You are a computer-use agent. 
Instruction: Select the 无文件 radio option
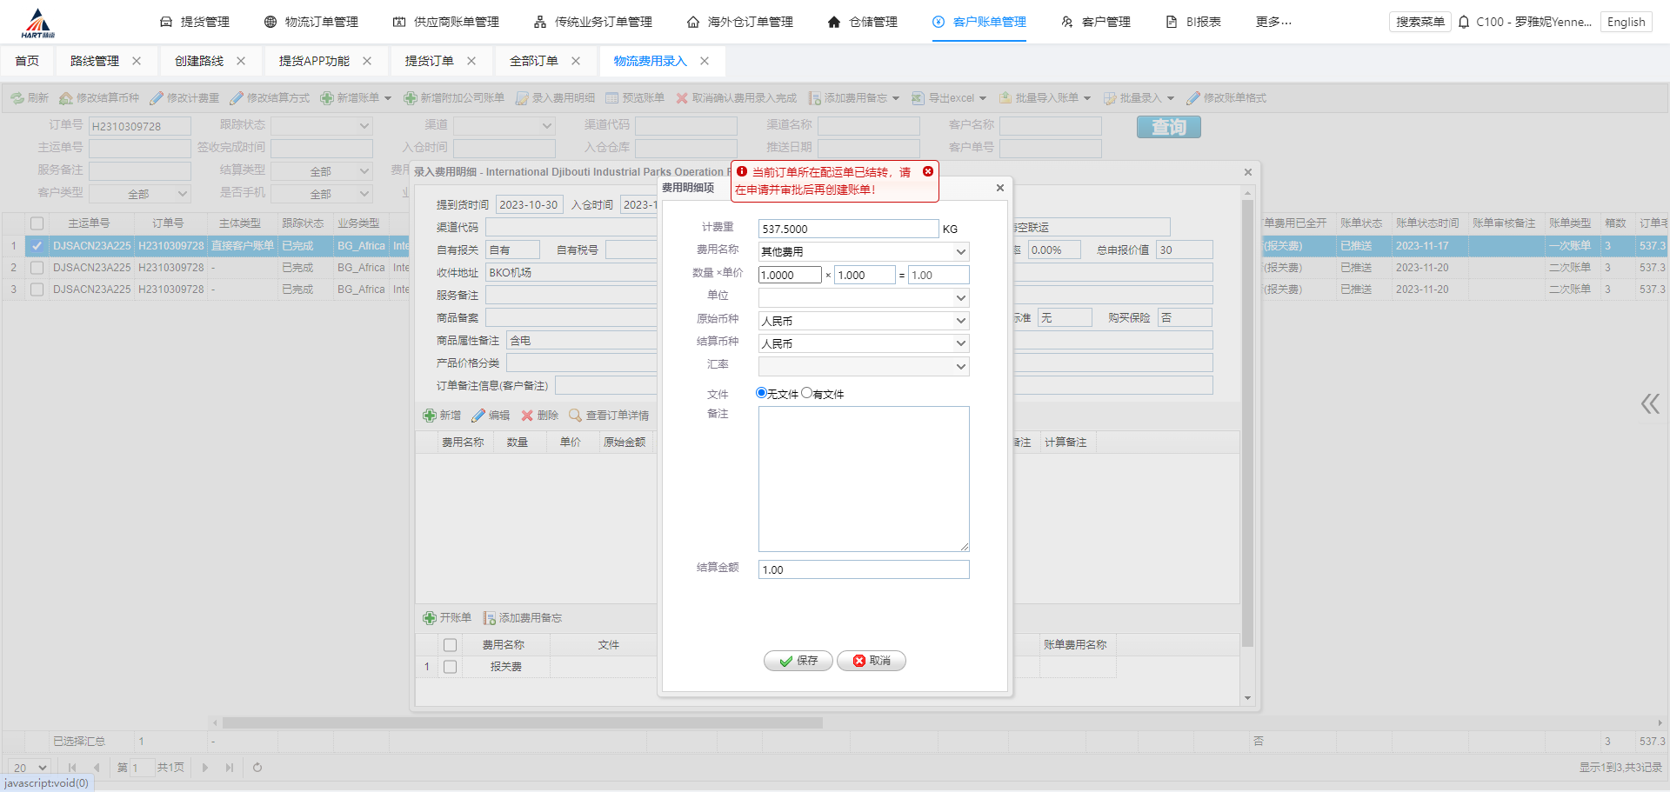762,393
